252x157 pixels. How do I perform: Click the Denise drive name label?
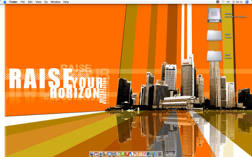point(228,14)
